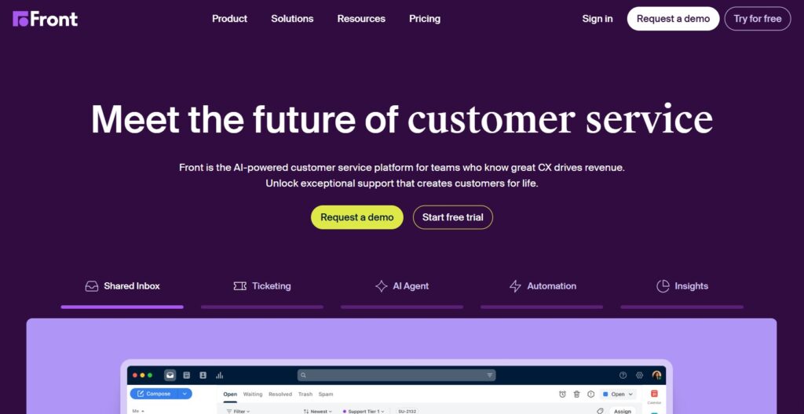Open the Calendar icon in right sidebar
The width and height of the screenshot is (804, 414).
click(x=654, y=394)
